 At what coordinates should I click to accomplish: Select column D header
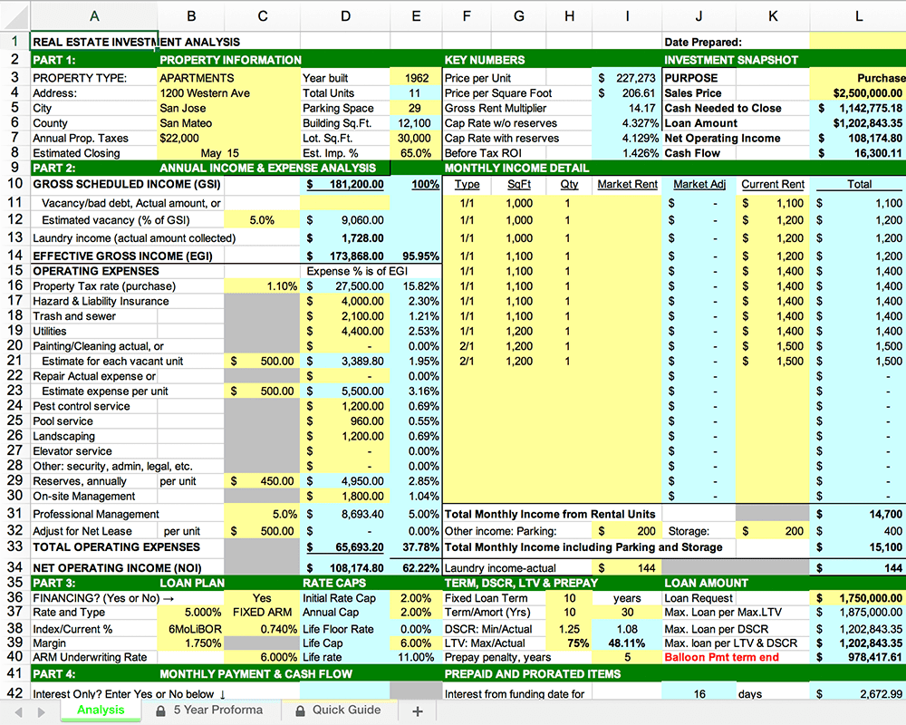click(x=345, y=16)
